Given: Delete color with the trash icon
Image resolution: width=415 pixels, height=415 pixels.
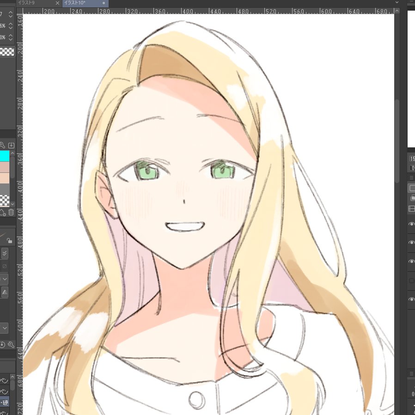Looking at the screenshot, I should click(x=11, y=212).
